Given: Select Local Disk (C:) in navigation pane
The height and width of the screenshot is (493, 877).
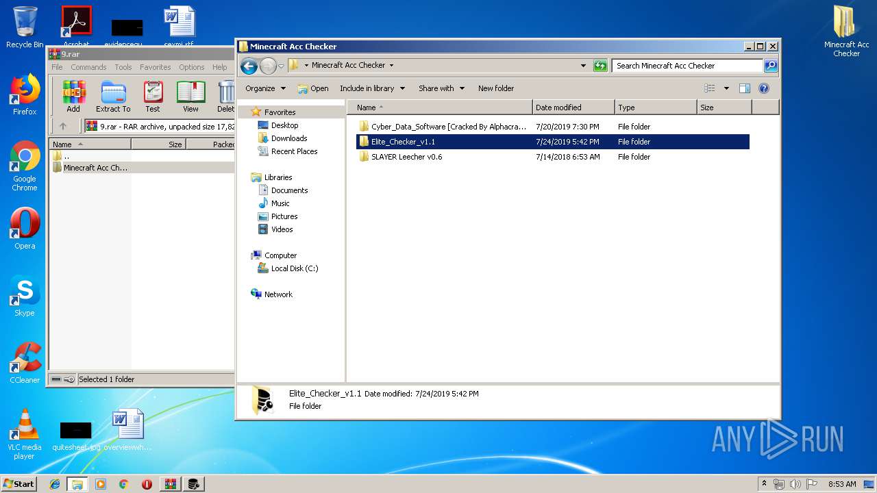Looking at the screenshot, I should (x=288, y=268).
